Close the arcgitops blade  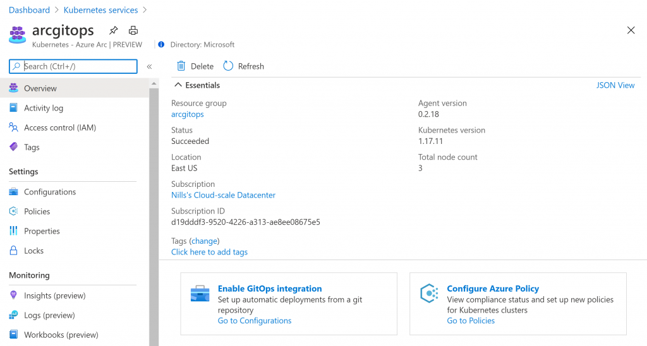pyautogui.click(x=631, y=30)
